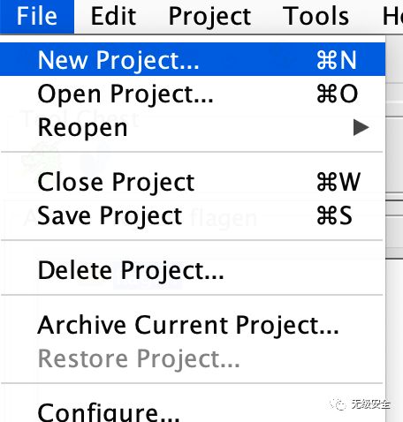Select Delete Project menu item

coord(193,270)
